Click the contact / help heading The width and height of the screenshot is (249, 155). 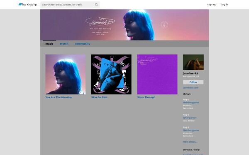(x=191, y=150)
